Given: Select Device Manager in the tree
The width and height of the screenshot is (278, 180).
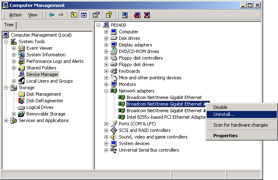Looking at the screenshot, I should coord(42,74).
